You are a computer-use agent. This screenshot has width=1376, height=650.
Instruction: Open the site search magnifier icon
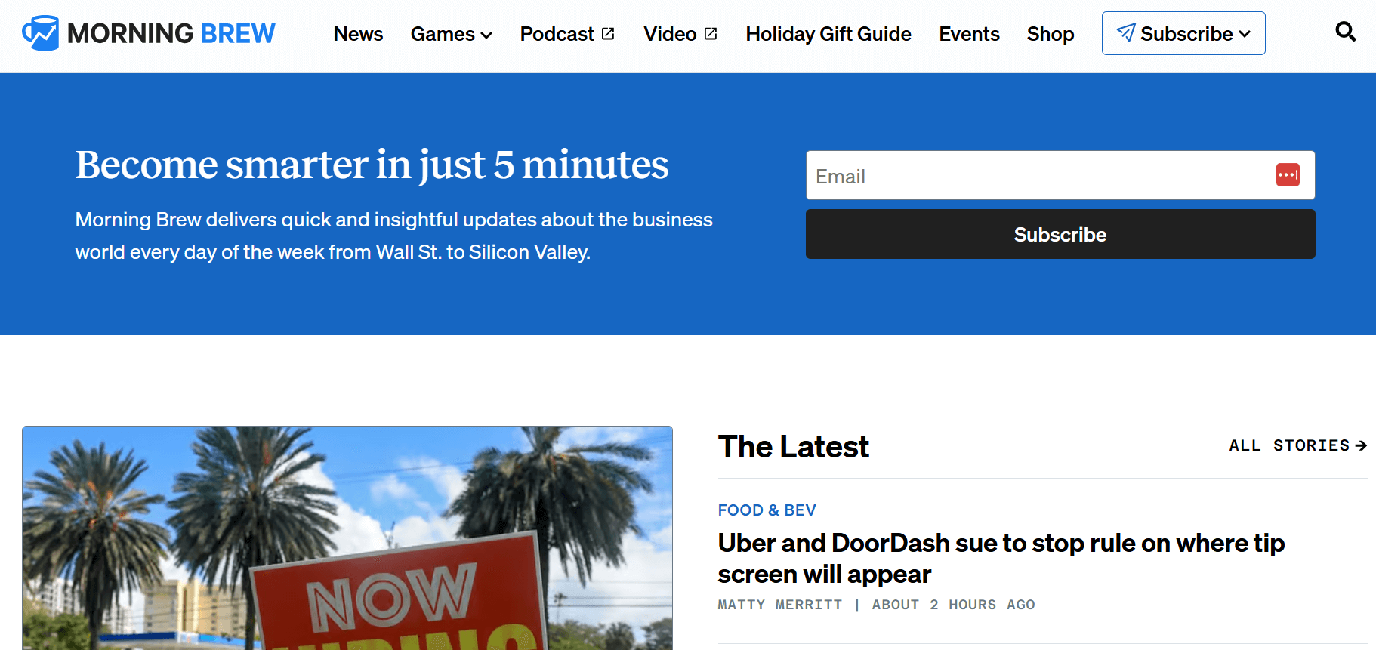pos(1345,32)
